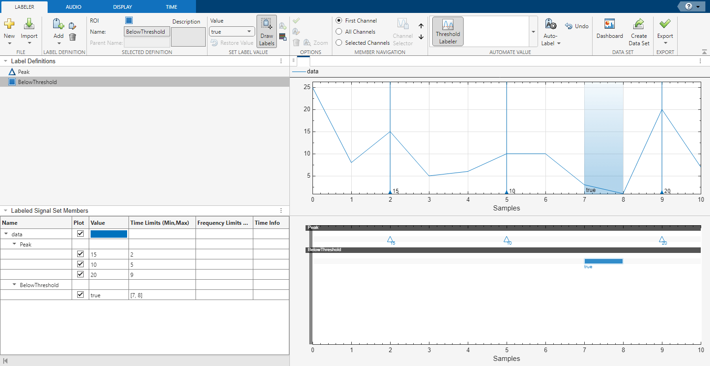Uncheck the Plot checkbox for data
The height and width of the screenshot is (366, 710).
pos(80,234)
